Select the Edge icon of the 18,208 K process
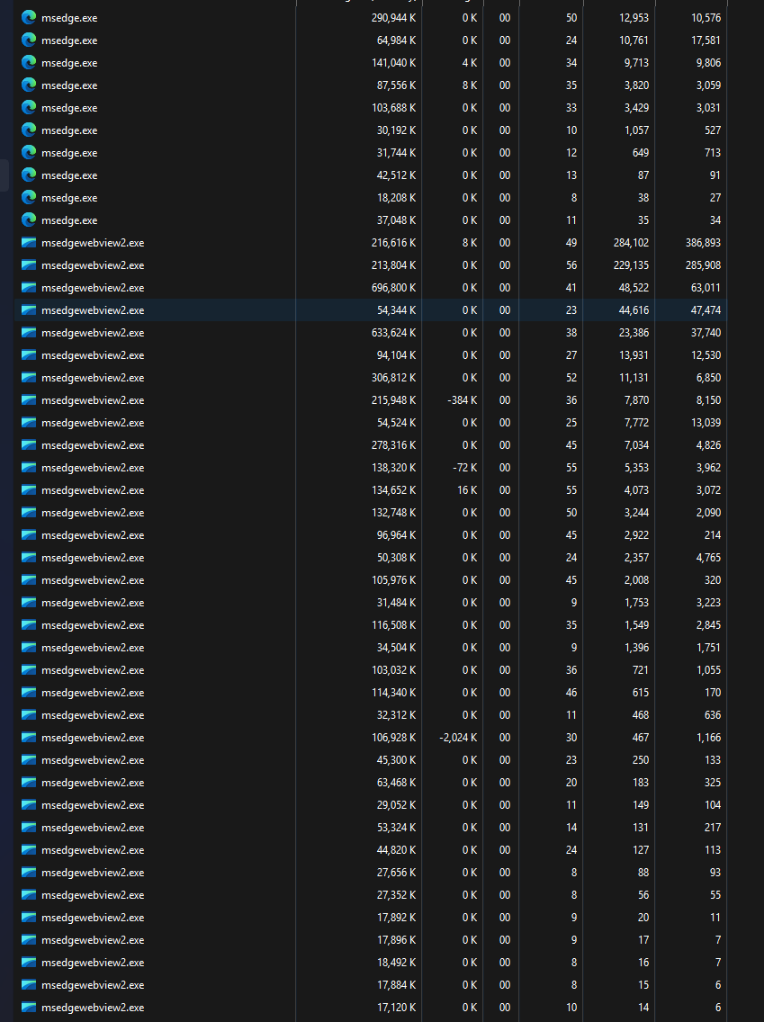The image size is (764, 1022). 29,198
